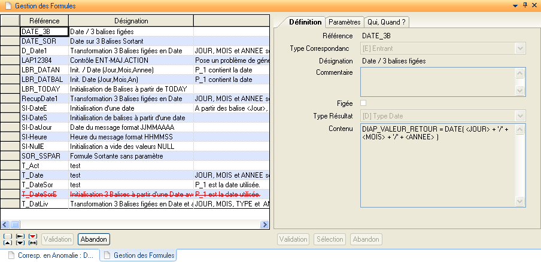Click the black down-arrow record icon
The image size is (541, 262).
pyautogui.click(x=20, y=242)
